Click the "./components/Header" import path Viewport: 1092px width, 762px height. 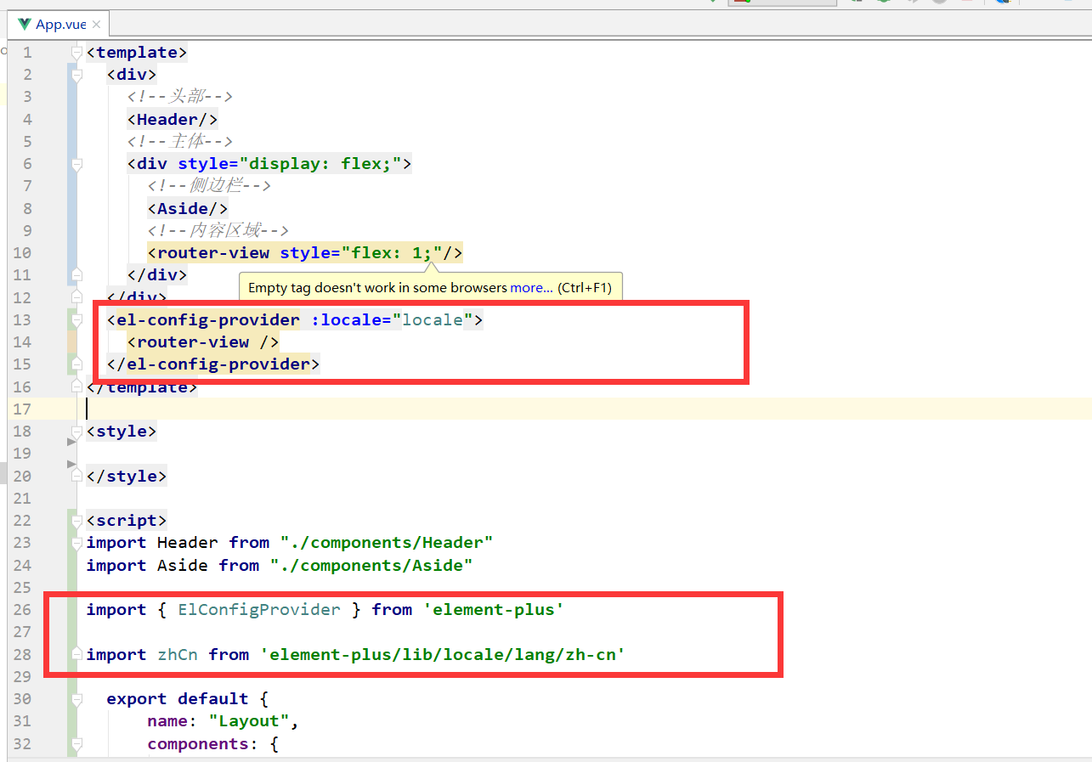point(387,542)
